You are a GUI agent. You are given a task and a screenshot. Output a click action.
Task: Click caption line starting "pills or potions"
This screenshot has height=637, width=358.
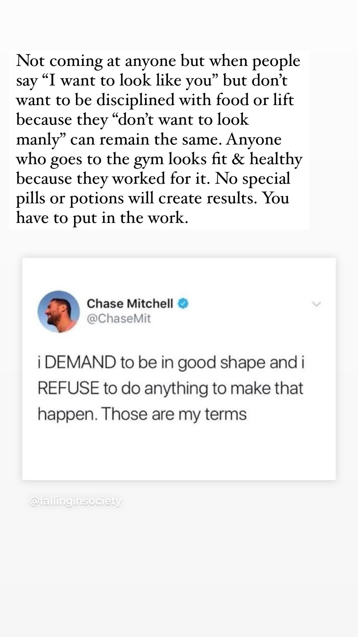tap(152, 198)
